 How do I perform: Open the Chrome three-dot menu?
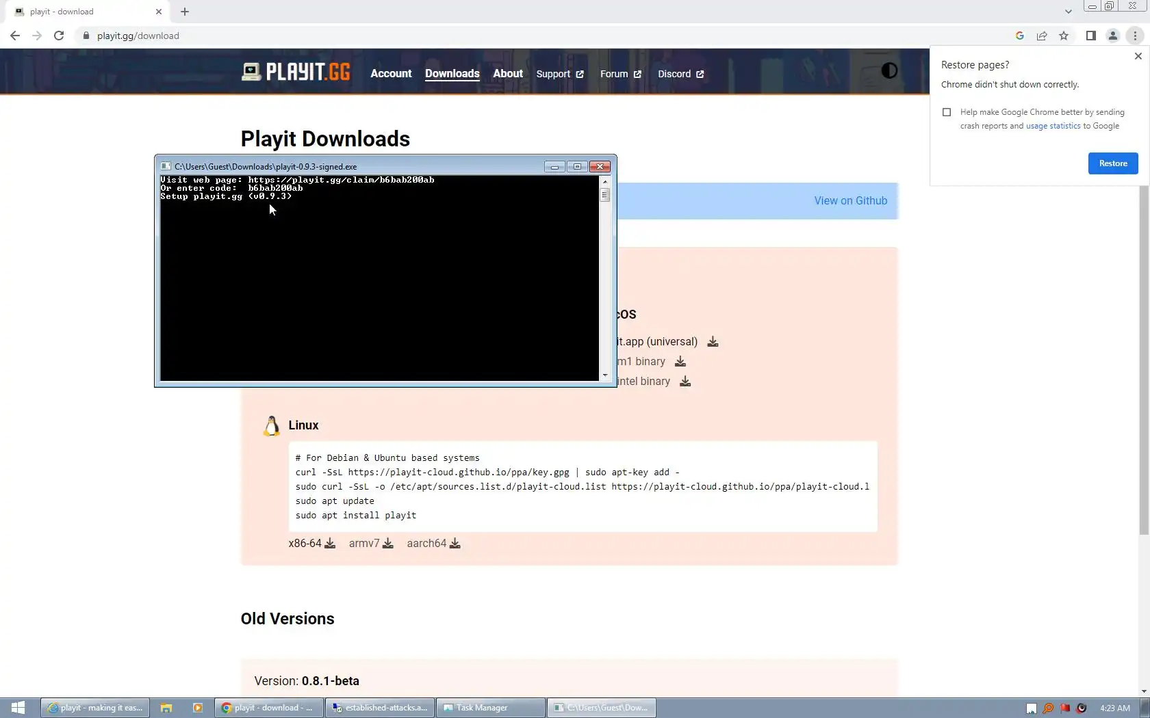[x=1135, y=36]
